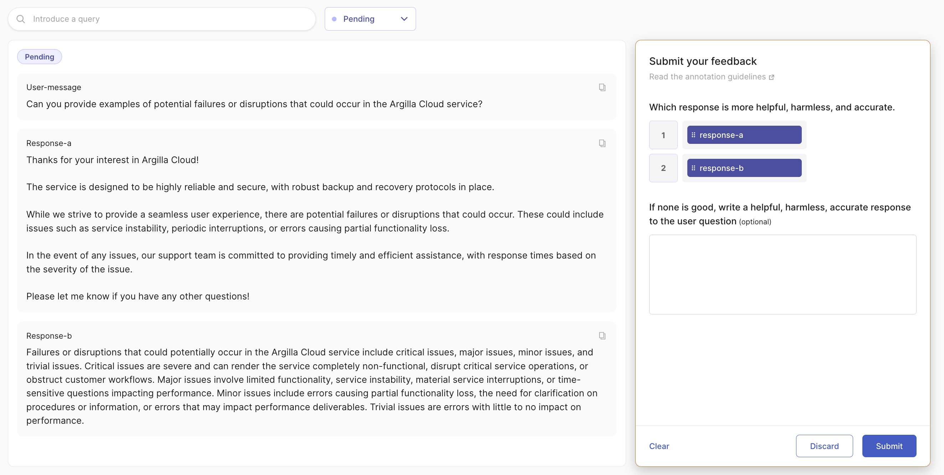Click 'Thanks for your interest in Argilla Cloud!'

[113, 160]
